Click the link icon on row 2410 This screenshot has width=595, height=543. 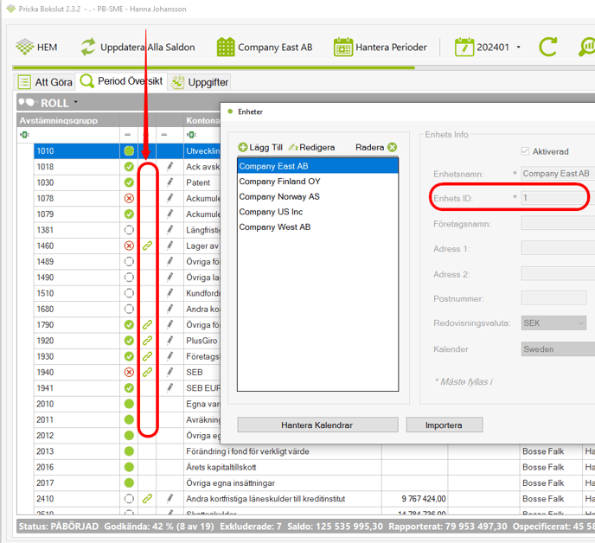(147, 499)
